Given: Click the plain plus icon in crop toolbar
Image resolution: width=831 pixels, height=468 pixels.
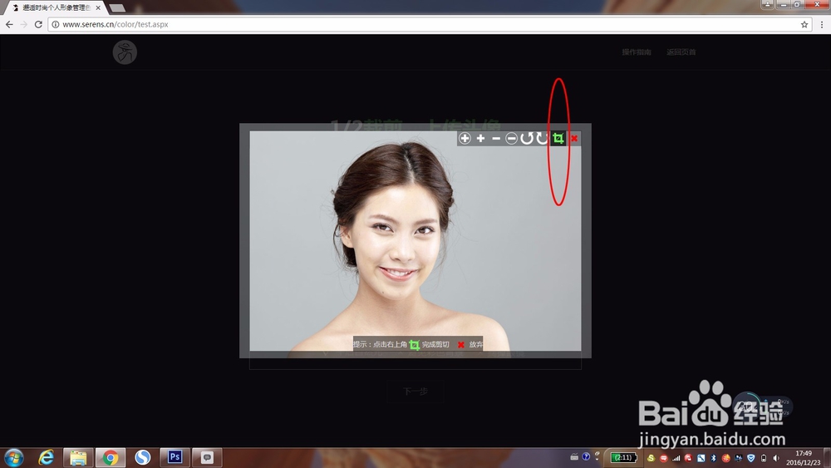Looking at the screenshot, I should (x=480, y=138).
